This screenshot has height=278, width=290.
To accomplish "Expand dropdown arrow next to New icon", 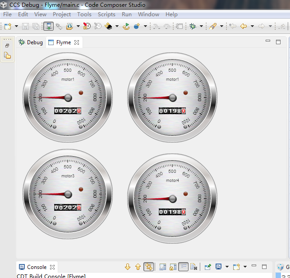I will (x=16, y=27).
